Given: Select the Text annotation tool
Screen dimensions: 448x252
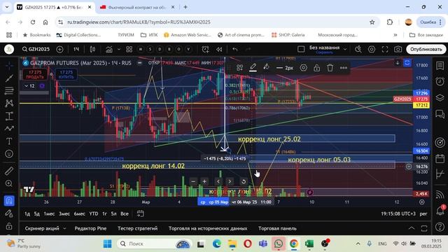Looking at the screenshot, I should pos(9,141).
